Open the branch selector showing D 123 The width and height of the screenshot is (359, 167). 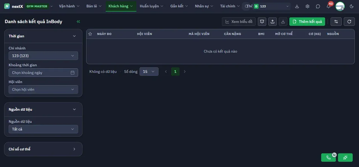[x=271, y=6]
